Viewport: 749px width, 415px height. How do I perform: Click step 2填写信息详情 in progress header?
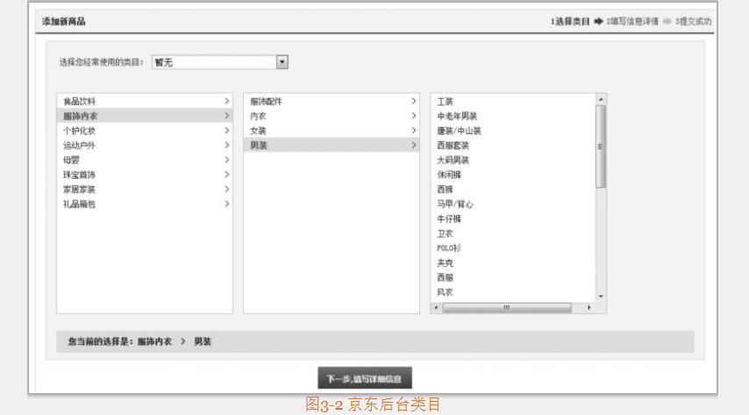pos(632,21)
